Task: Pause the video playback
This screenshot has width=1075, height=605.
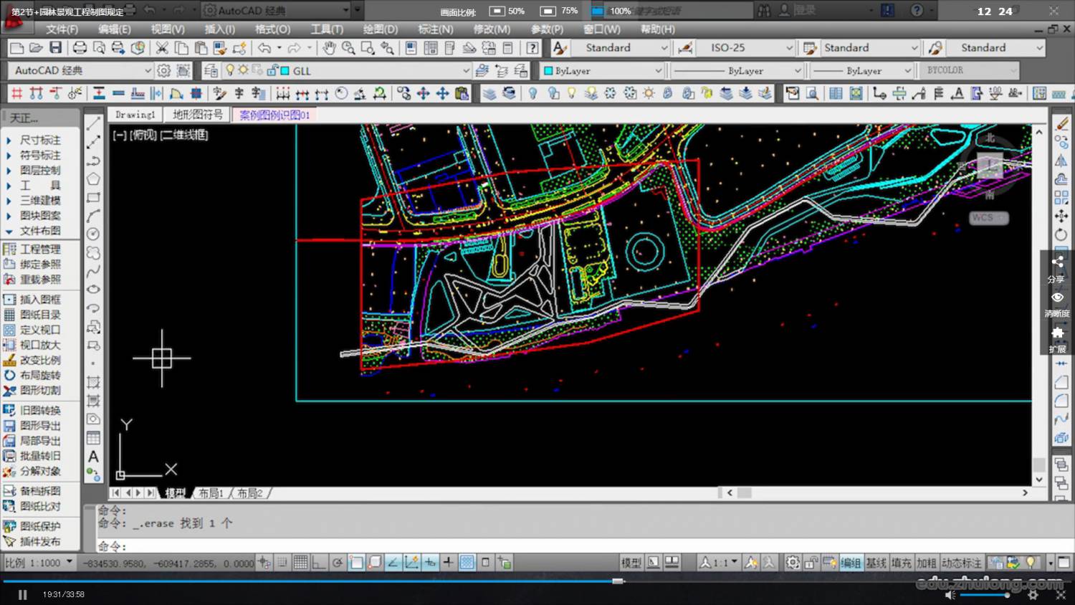Action: (x=22, y=594)
